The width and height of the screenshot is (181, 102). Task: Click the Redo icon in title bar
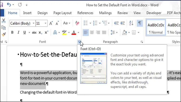[x=20, y=5]
